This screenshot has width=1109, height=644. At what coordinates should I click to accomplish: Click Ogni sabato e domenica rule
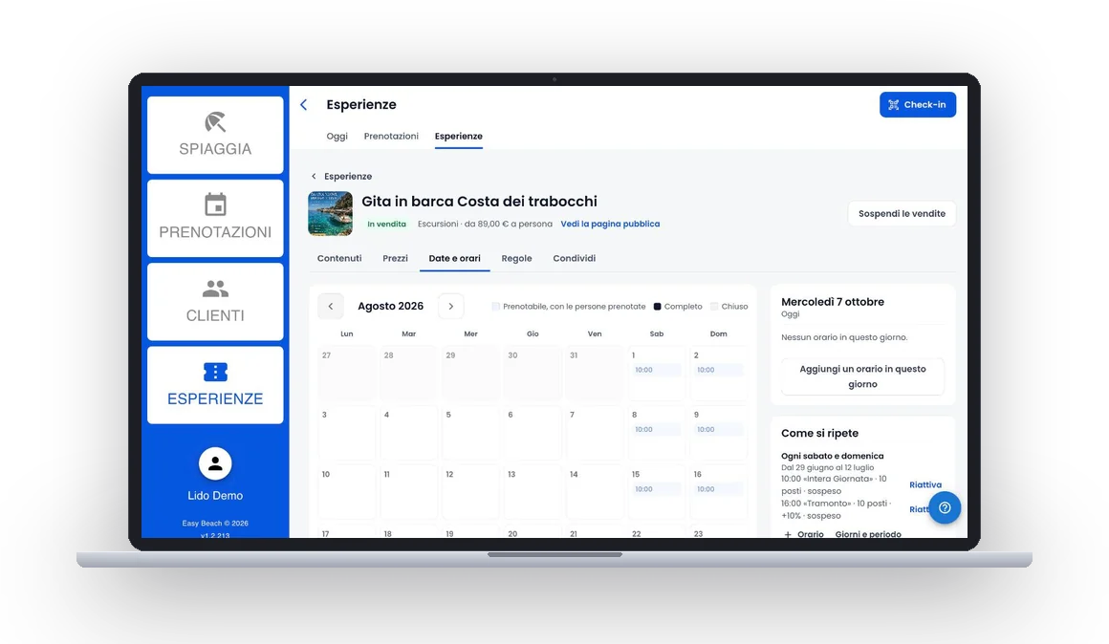pyautogui.click(x=833, y=456)
